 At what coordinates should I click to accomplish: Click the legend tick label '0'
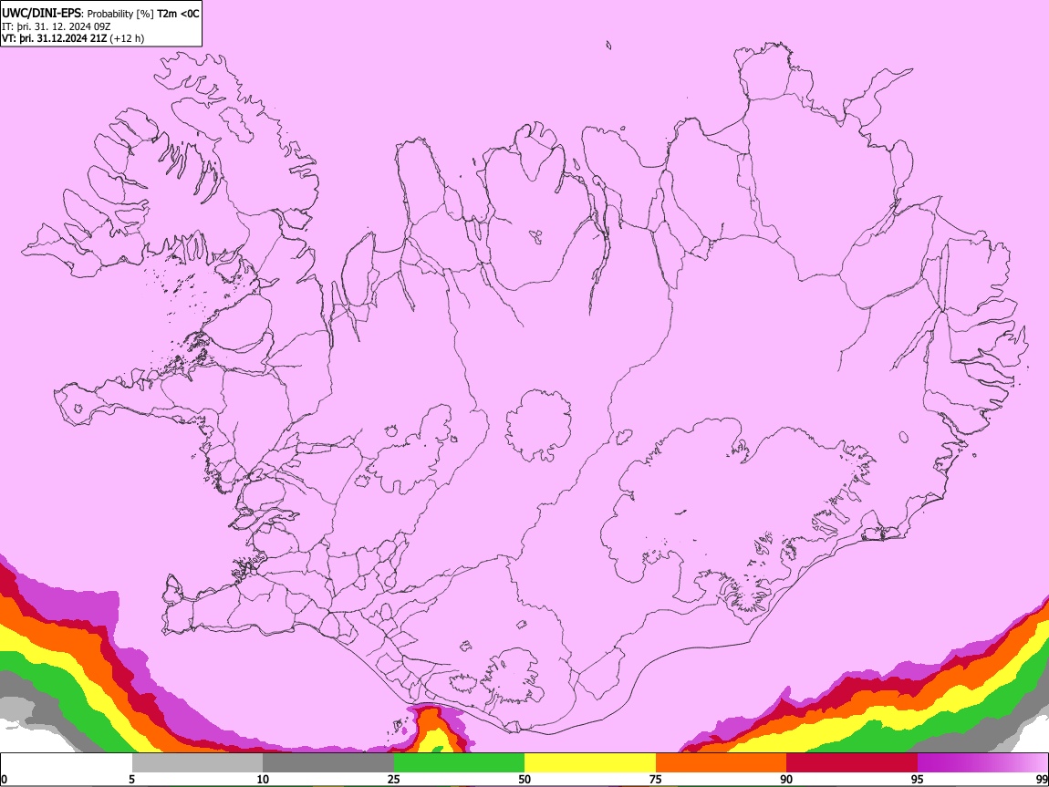click(5, 779)
